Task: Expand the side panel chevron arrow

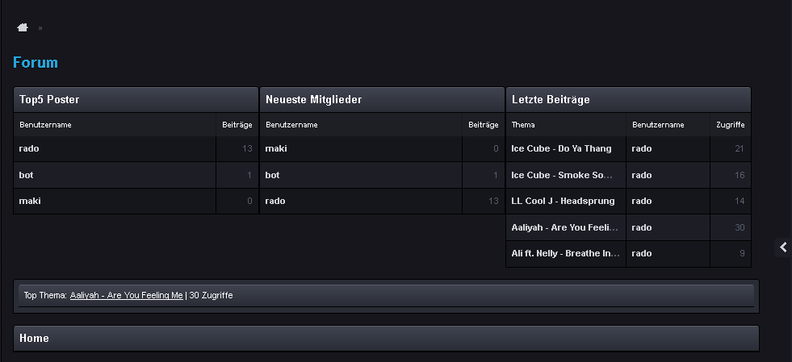Action: coord(783,248)
